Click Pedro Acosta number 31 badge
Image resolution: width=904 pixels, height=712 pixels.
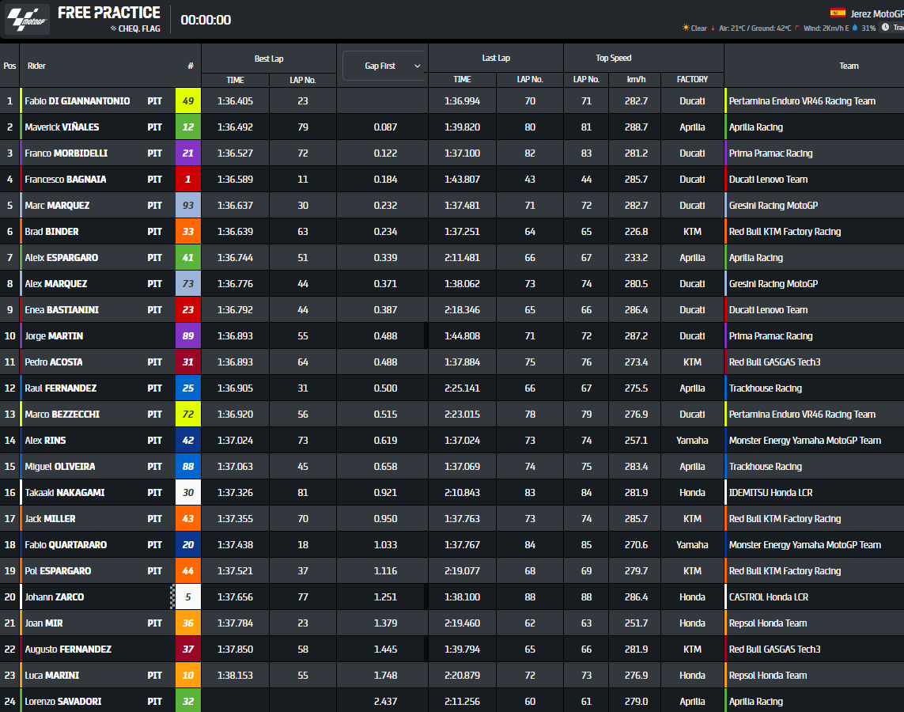pyautogui.click(x=188, y=362)
